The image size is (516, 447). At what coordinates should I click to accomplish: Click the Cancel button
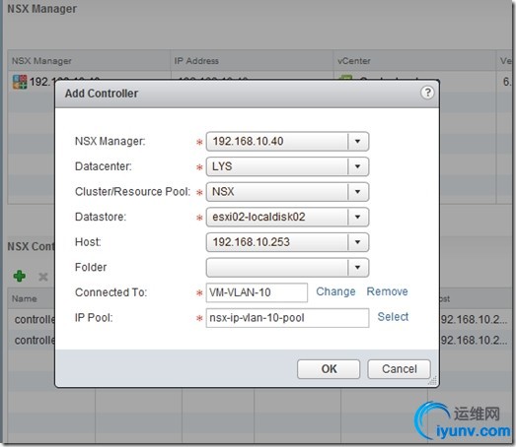[x=399, y=369]
